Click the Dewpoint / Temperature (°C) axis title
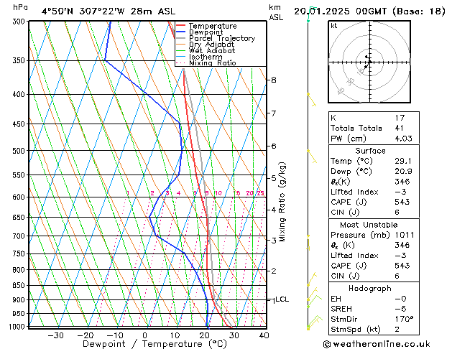The image size is (452, 349). 154,344
